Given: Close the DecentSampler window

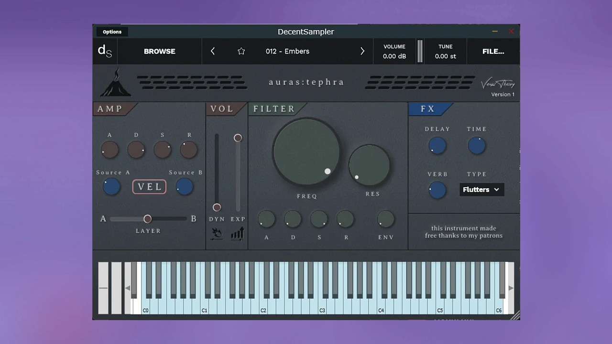Looking at the screenshot, I should tap(511, 32).
